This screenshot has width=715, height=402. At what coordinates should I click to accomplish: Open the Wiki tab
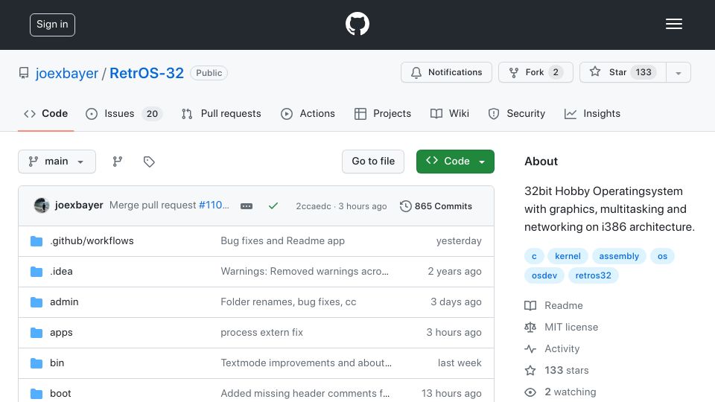click(x=450, y=113)
